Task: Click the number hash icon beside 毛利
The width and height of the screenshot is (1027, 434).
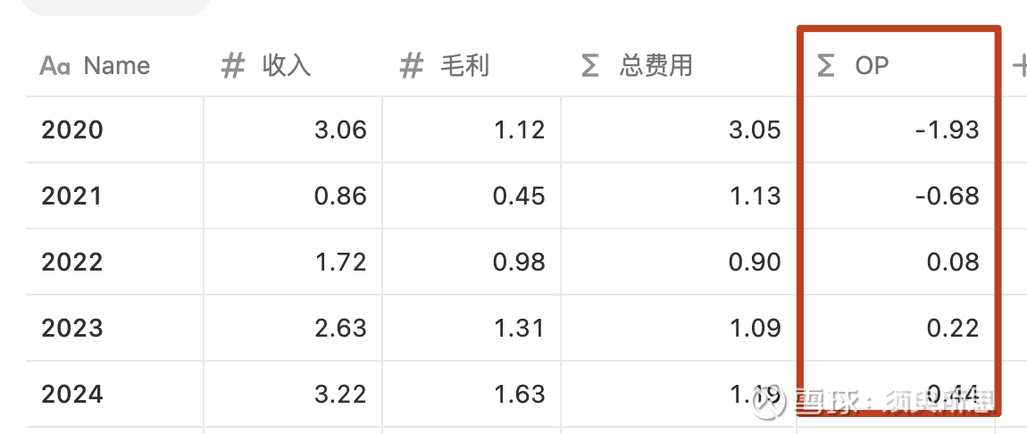Action: tap(412, 66)
